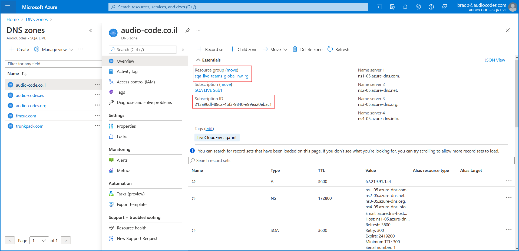519x251 pixels.
Task: Open the page number dropdown
Action: tap(39, 240)
